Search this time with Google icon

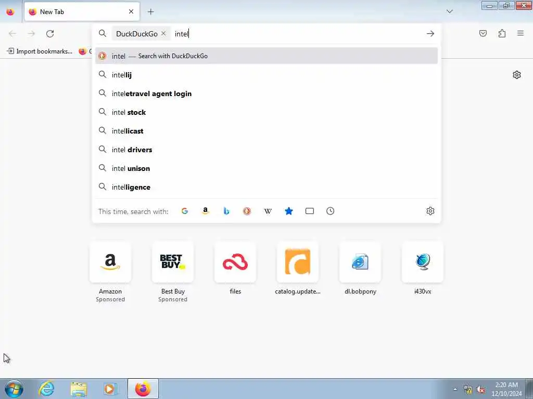click(185, 211)
